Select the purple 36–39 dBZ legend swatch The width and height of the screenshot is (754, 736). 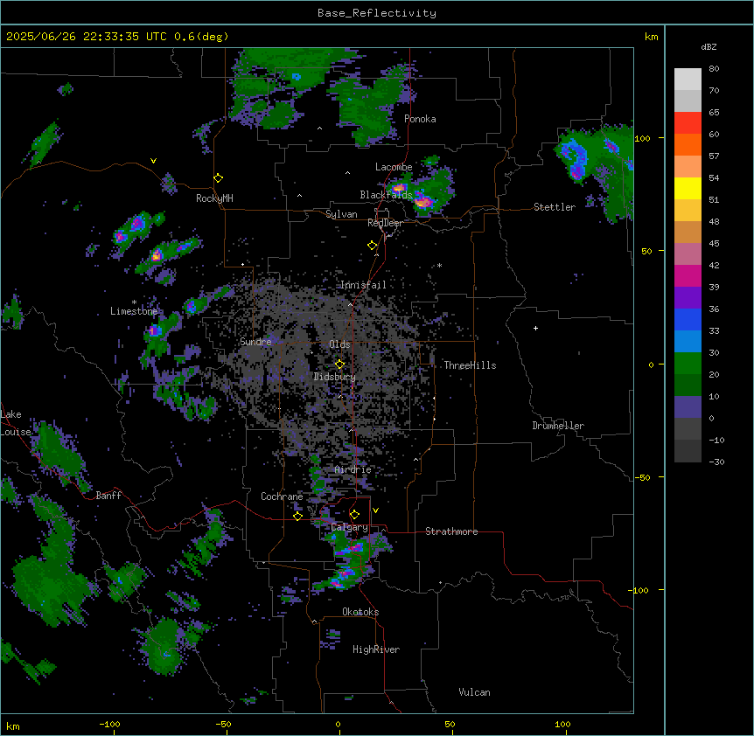tap(688, 298)
